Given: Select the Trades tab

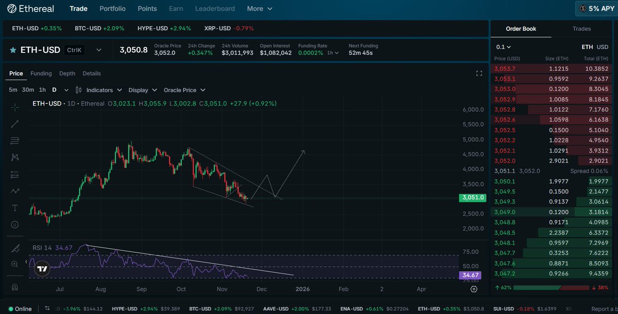Looking at the screenshot, I should 581,29.
